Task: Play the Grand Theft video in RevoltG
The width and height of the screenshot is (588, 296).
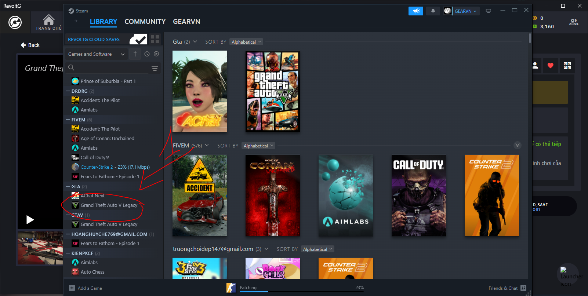Action: (30, 220)
